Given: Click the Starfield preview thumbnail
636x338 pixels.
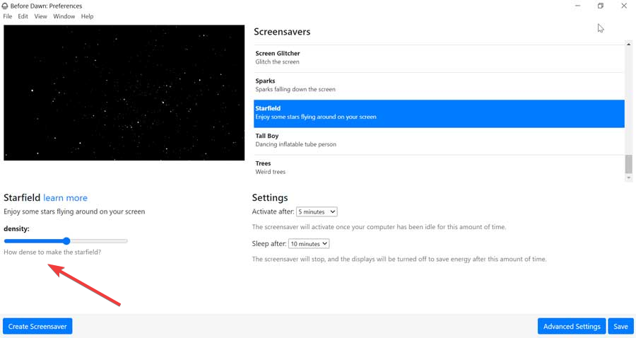Looking at the screenshot, I should point(124,93).
